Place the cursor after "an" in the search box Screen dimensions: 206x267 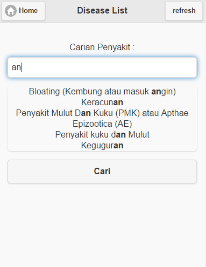(x=22, y=67)
